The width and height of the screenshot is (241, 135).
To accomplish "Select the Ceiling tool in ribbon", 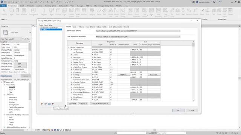I will pos(58,12).
